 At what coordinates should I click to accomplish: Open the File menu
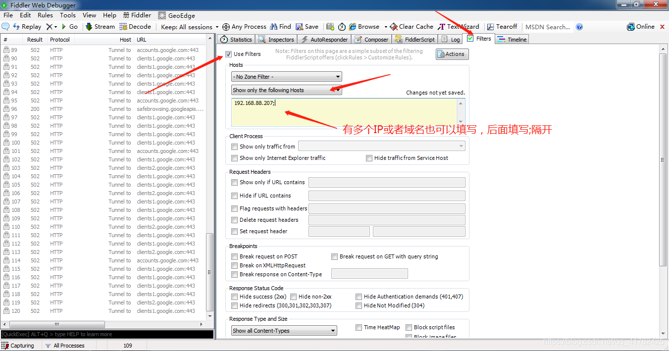pyautogui.click(x=8, y=15)
